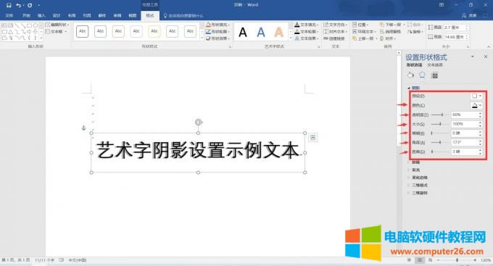Click the 高度 height input field
493x266 pixels.
[455, 28]
